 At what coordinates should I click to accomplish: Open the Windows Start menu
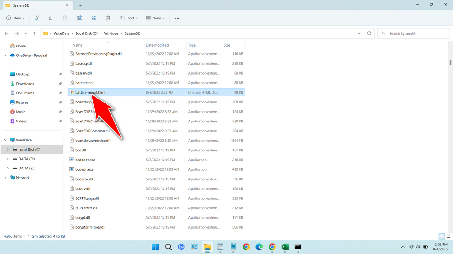tap(155, 247)
